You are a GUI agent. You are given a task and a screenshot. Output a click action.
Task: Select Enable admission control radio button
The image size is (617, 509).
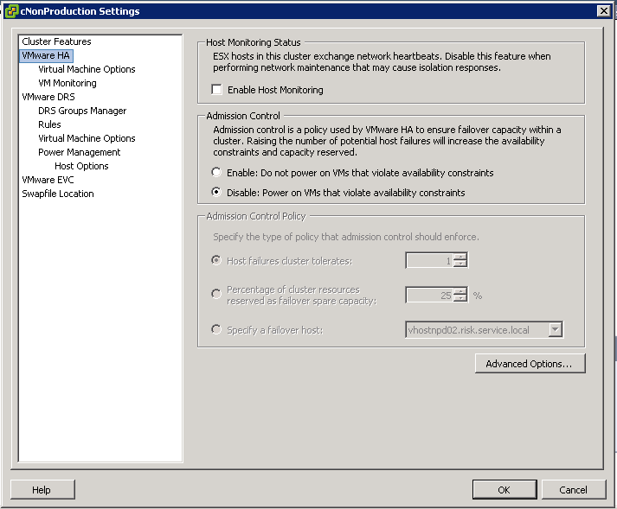[x=216, y=172]
